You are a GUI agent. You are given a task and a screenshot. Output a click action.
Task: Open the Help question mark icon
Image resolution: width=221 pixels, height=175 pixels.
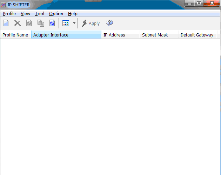pos(109,23)
